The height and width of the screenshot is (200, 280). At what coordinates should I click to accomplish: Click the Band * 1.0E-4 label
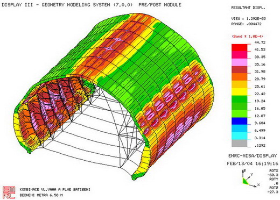[x=248, y=37]
